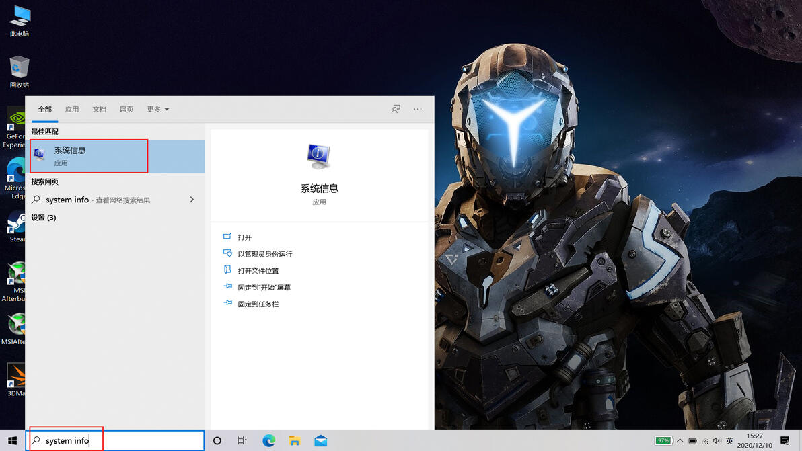
Task: Switch to the 文档 search tab
Action: coord(99,109)
